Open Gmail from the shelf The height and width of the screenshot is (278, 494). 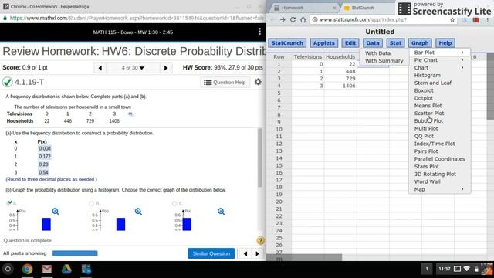(47, 269)
